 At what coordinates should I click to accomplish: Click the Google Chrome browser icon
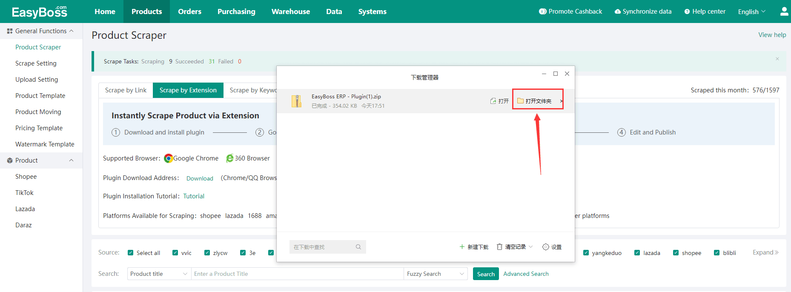169,158
